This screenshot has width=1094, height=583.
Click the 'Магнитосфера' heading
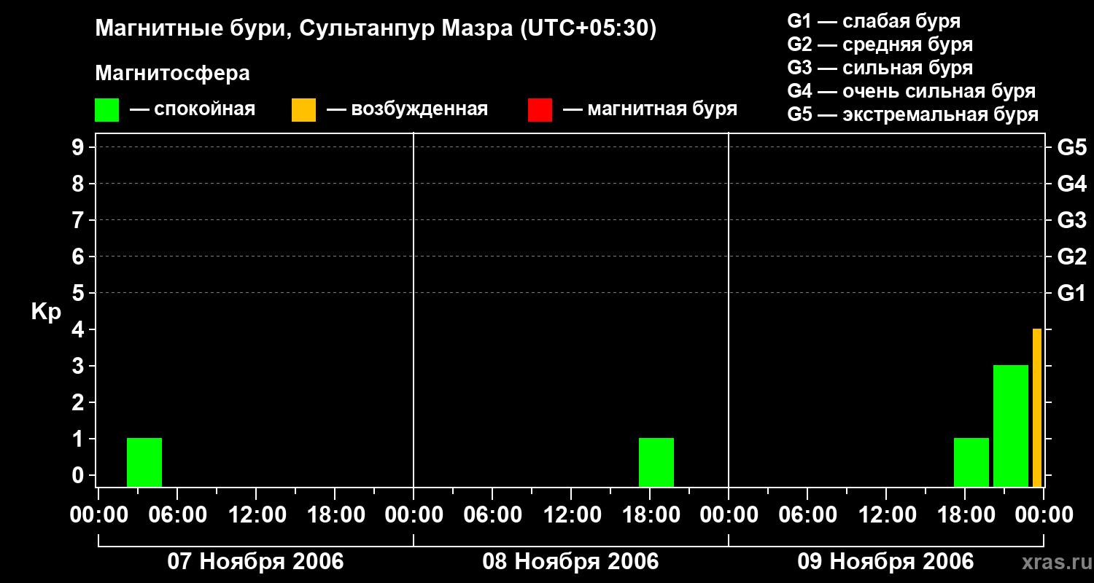click(173, 74)
